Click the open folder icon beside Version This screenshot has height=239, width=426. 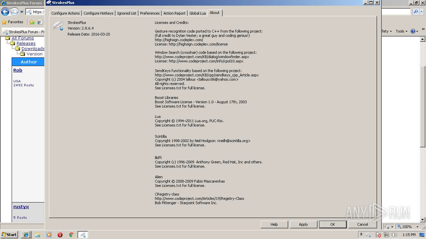[x=22, y=54]
